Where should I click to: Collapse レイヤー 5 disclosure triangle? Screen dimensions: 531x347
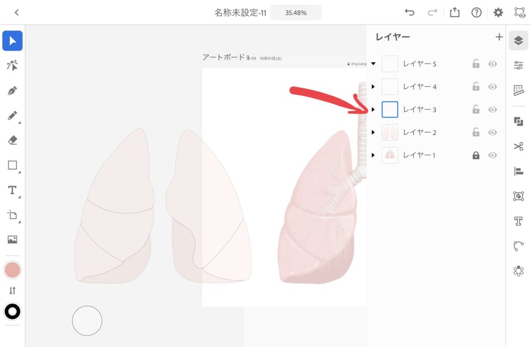point(373,64)
